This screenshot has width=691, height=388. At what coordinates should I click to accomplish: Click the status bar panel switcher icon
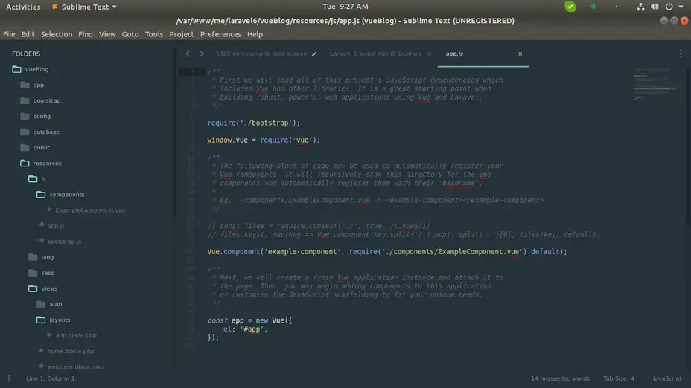[x=9, y=378]
